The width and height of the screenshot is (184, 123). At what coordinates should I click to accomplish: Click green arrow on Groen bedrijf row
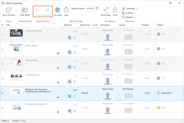click(x=58, y=53)
